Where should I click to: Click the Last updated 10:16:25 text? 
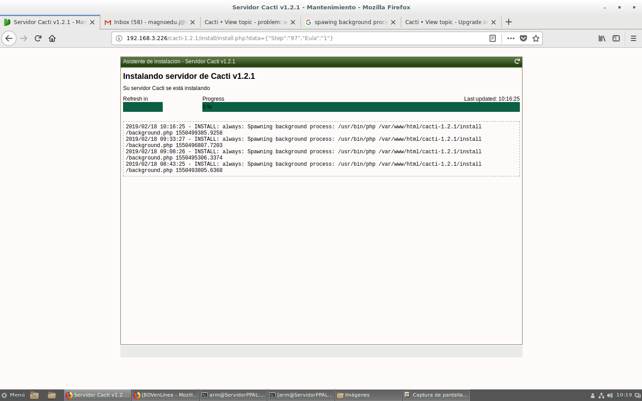point(492,99)
